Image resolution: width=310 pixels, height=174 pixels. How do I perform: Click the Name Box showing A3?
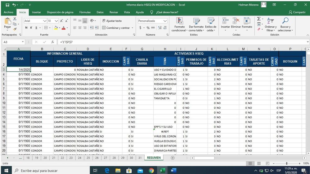click(x=13, y=42)
